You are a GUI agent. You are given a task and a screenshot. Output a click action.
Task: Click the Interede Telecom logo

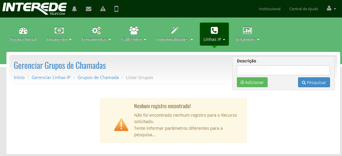(x=34, y=8)
